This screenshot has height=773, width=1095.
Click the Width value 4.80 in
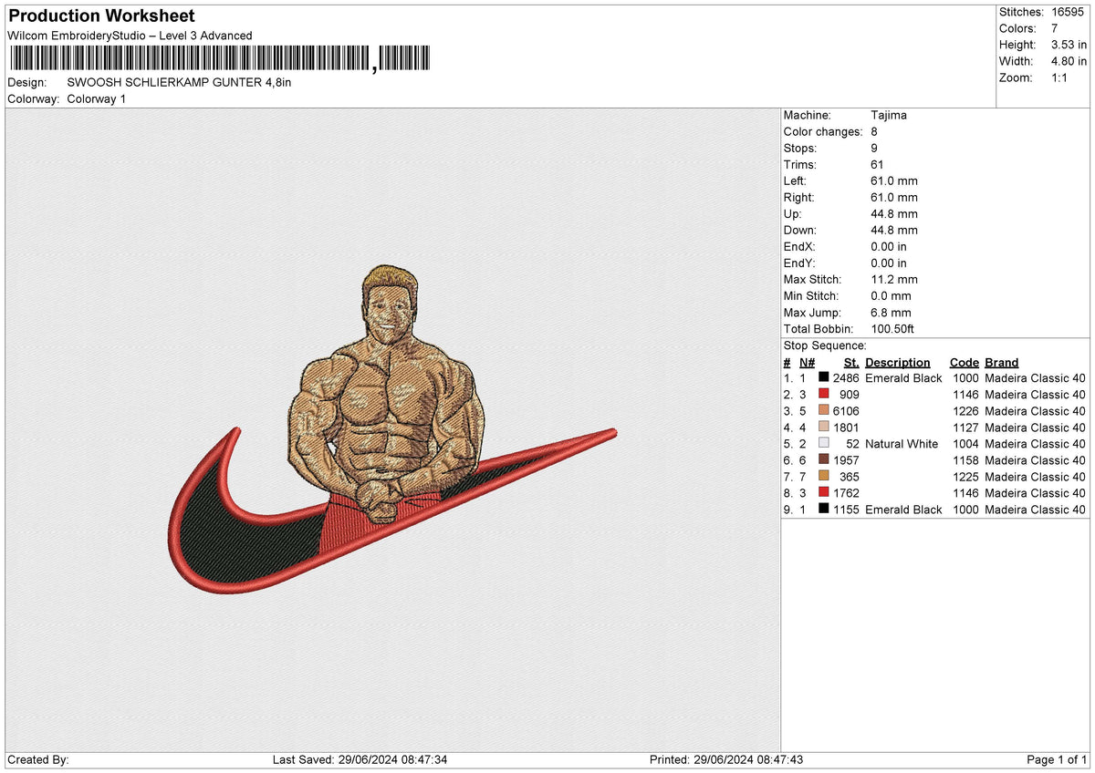1069,61
